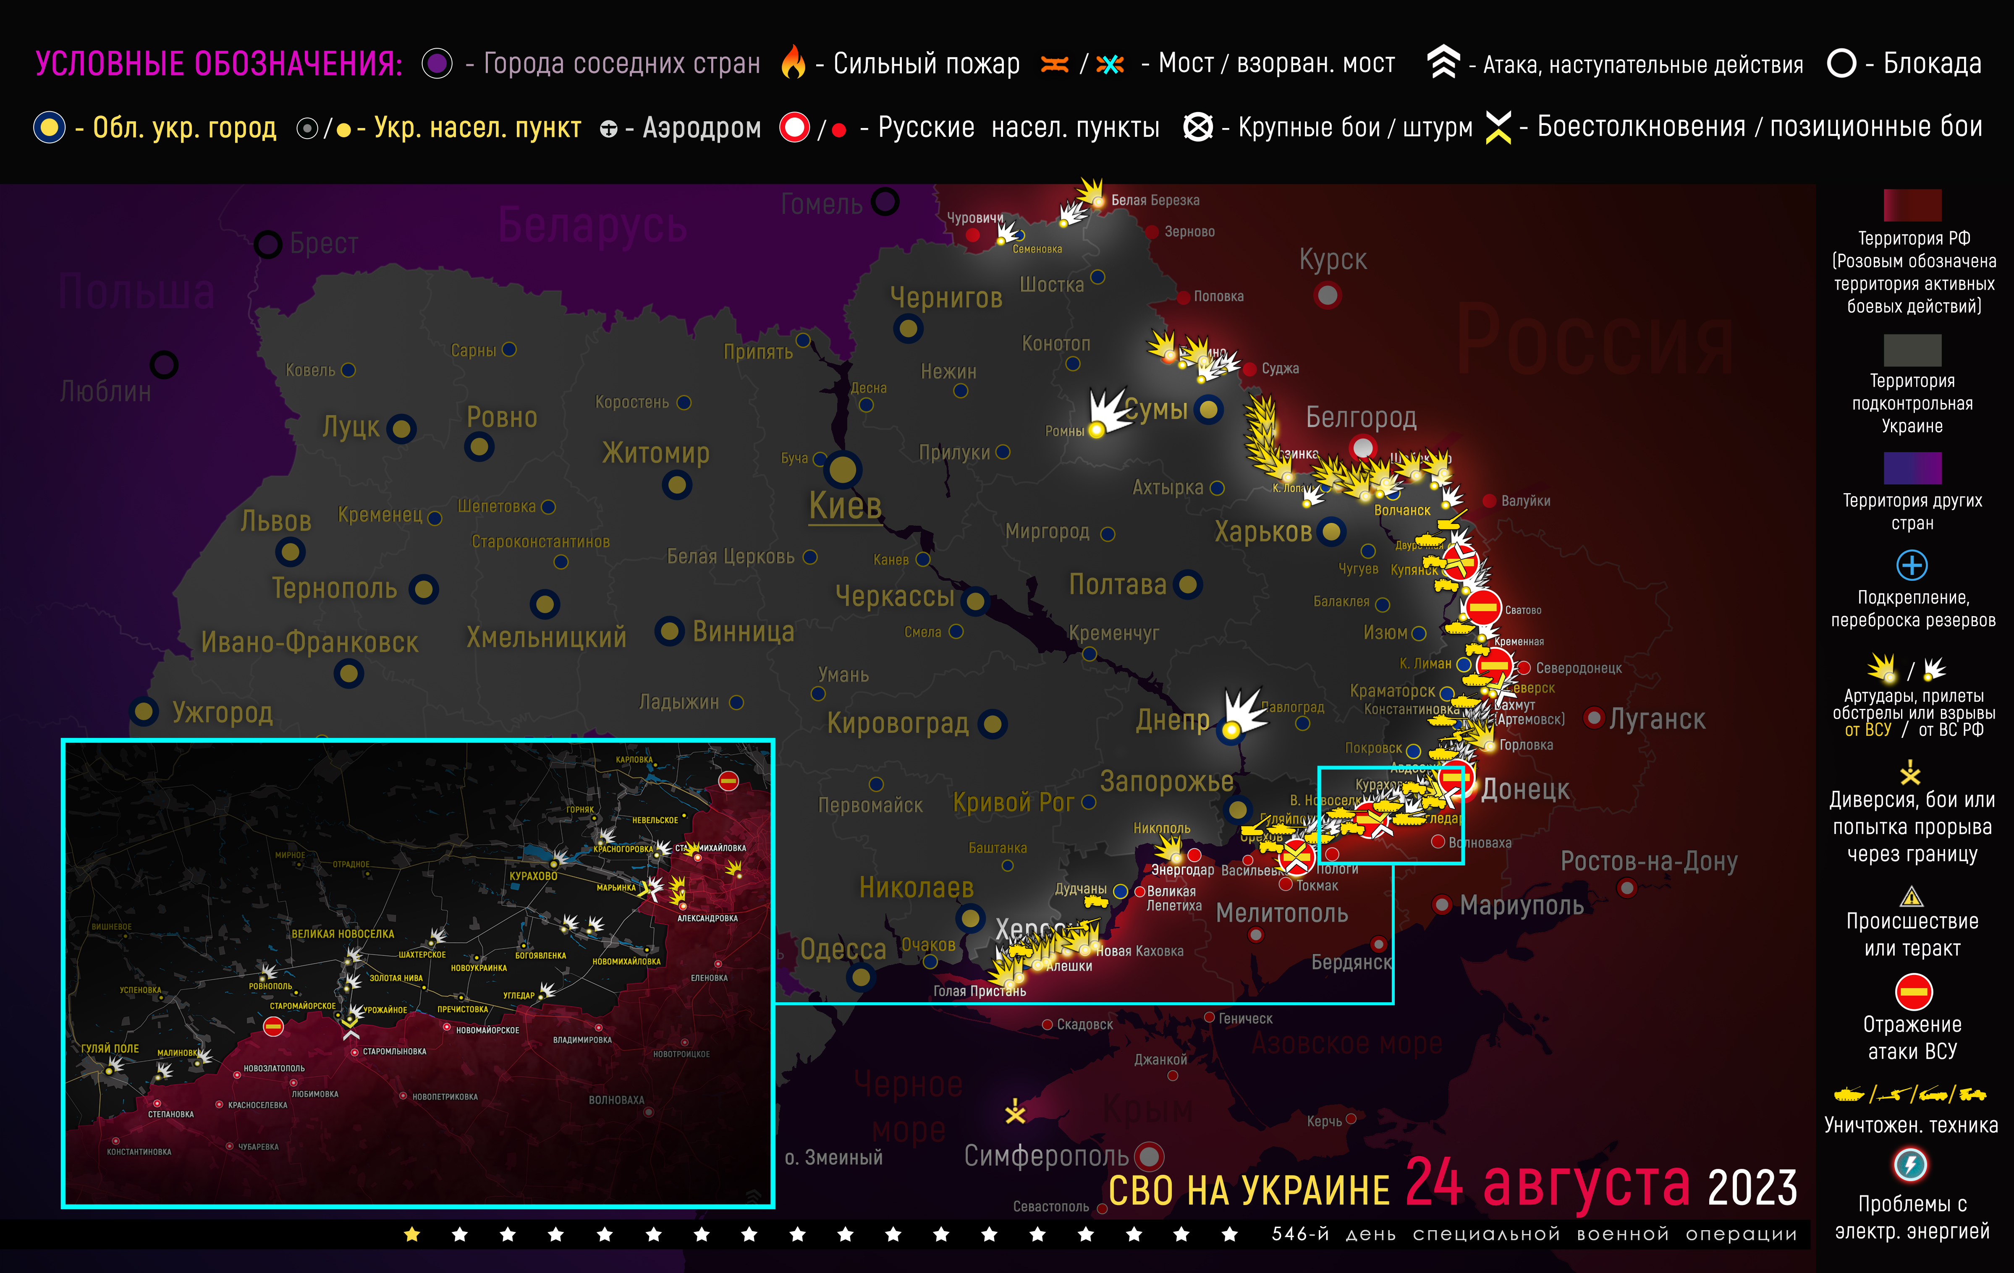
Task: Click the Velikaya Novoselka label in the inset
Action: click(342, 933)
